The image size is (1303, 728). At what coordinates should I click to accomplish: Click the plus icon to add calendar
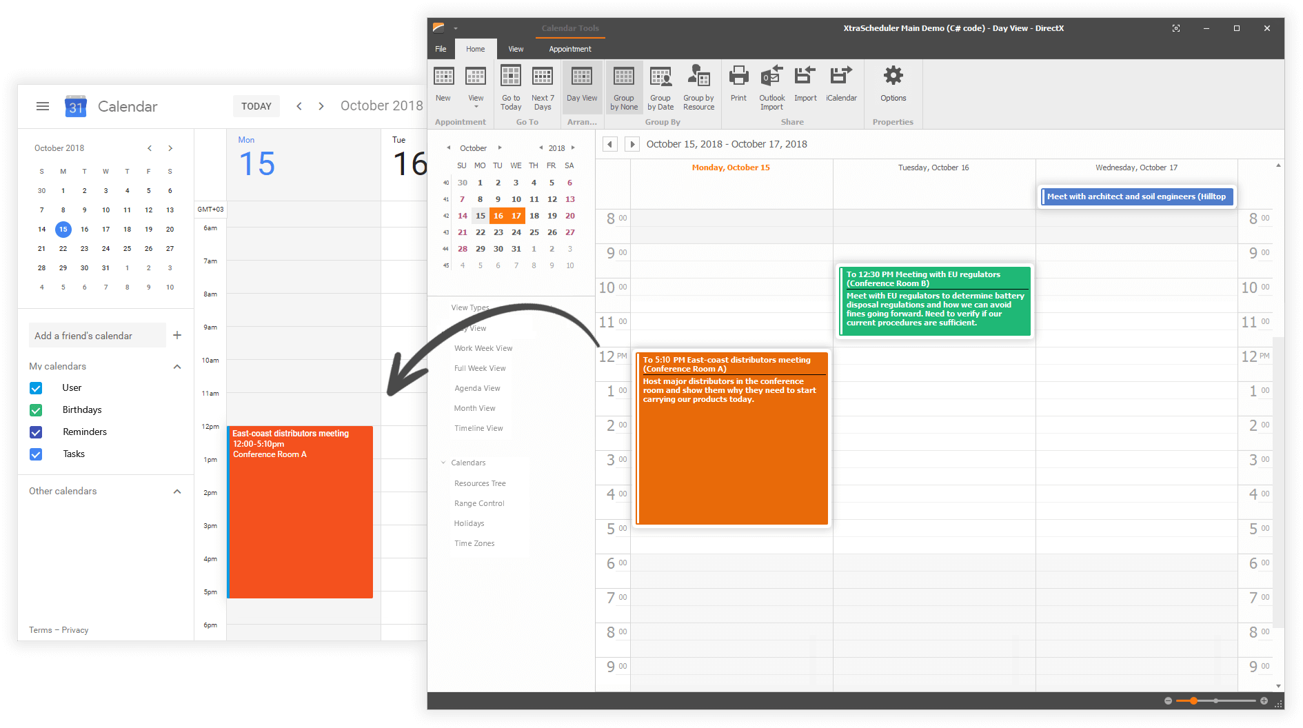[x=177, y=335]
